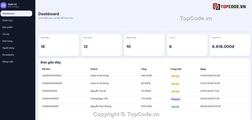Click Chờ xử lý badge for order OD260410010
This screenshot has height=120, width=252.
pyautogui.click(x=175, y=91)
